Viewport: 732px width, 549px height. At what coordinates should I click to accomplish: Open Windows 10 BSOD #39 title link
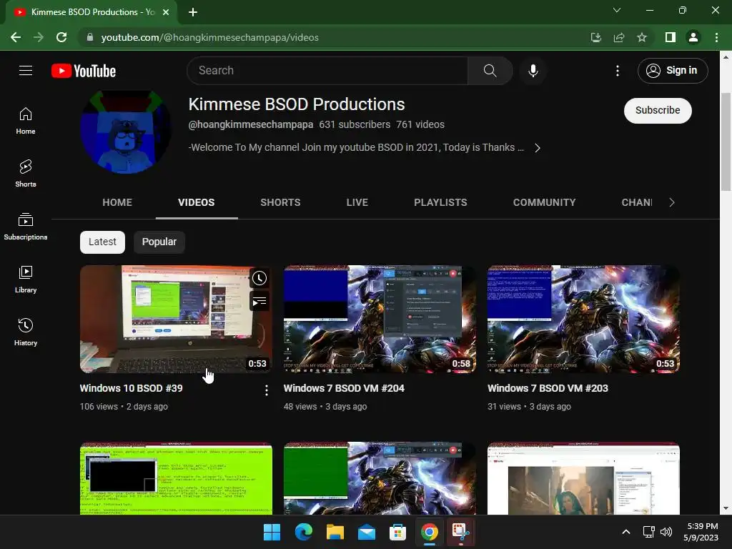tap(132, 388)
